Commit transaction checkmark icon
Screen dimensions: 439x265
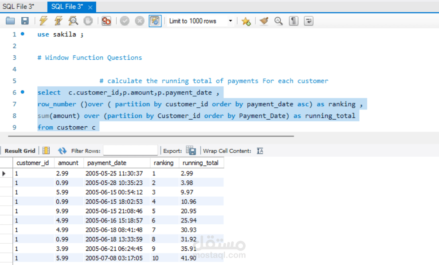coord(125,21)
